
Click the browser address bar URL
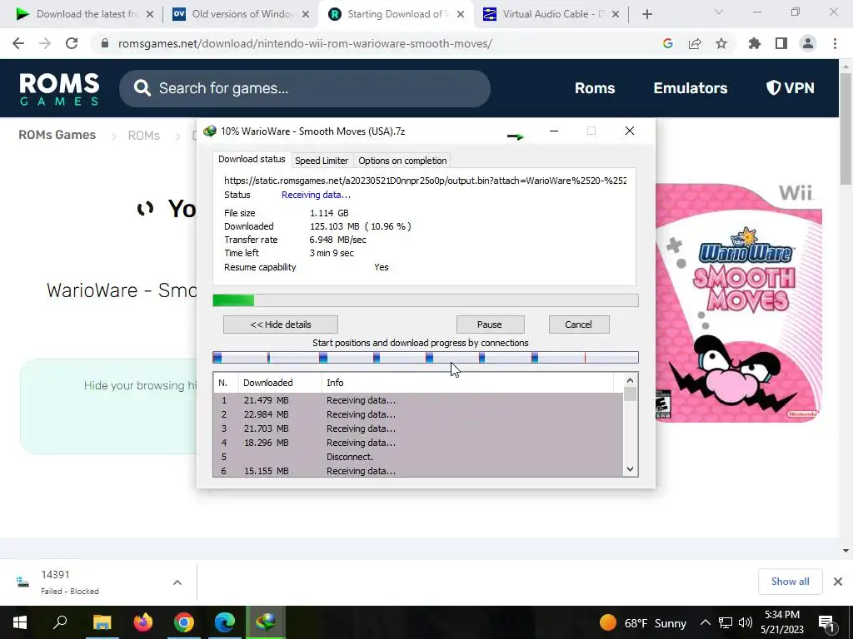(x=305, y=43)
